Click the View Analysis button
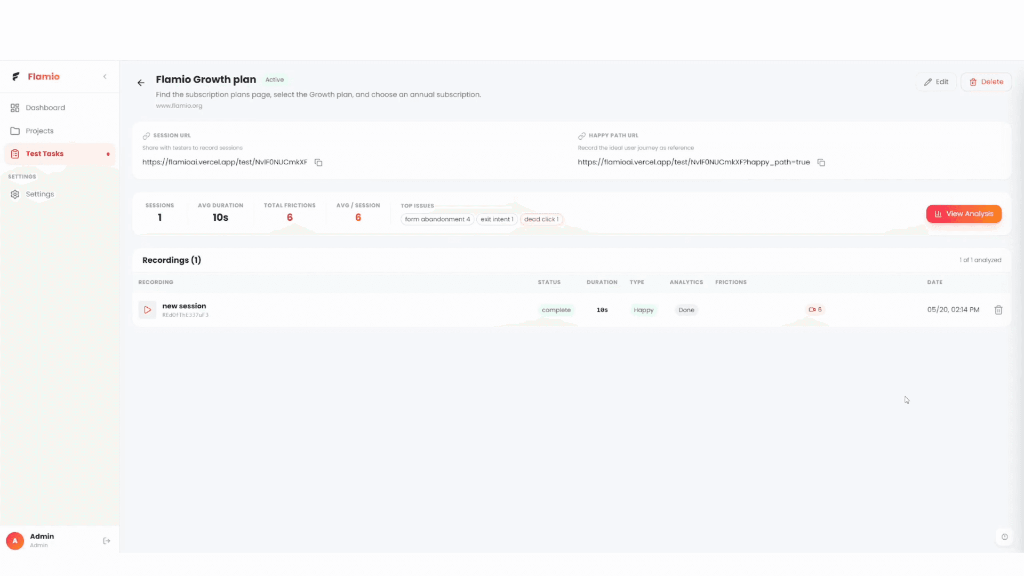 click(964, 214)
